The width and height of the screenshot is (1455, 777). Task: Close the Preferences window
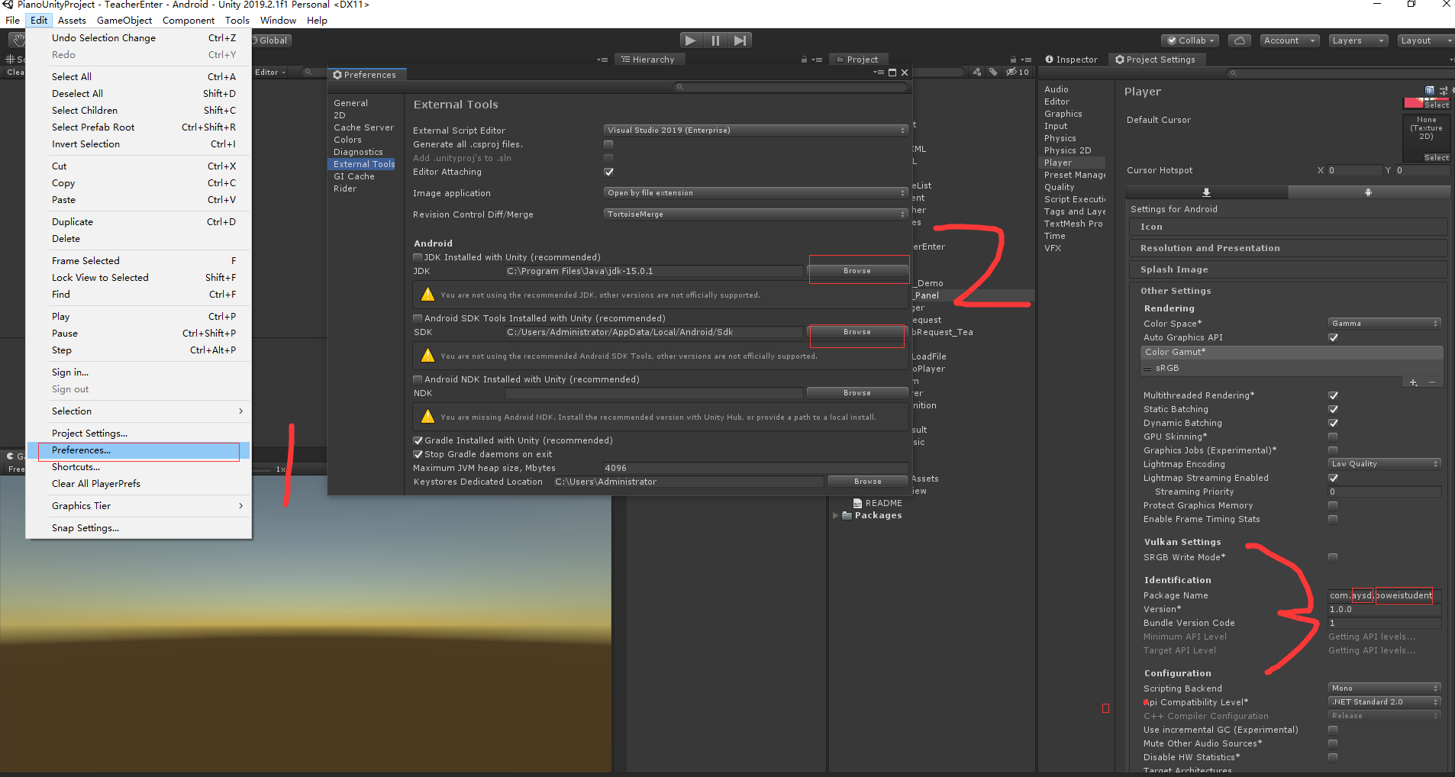coord(905,73)
